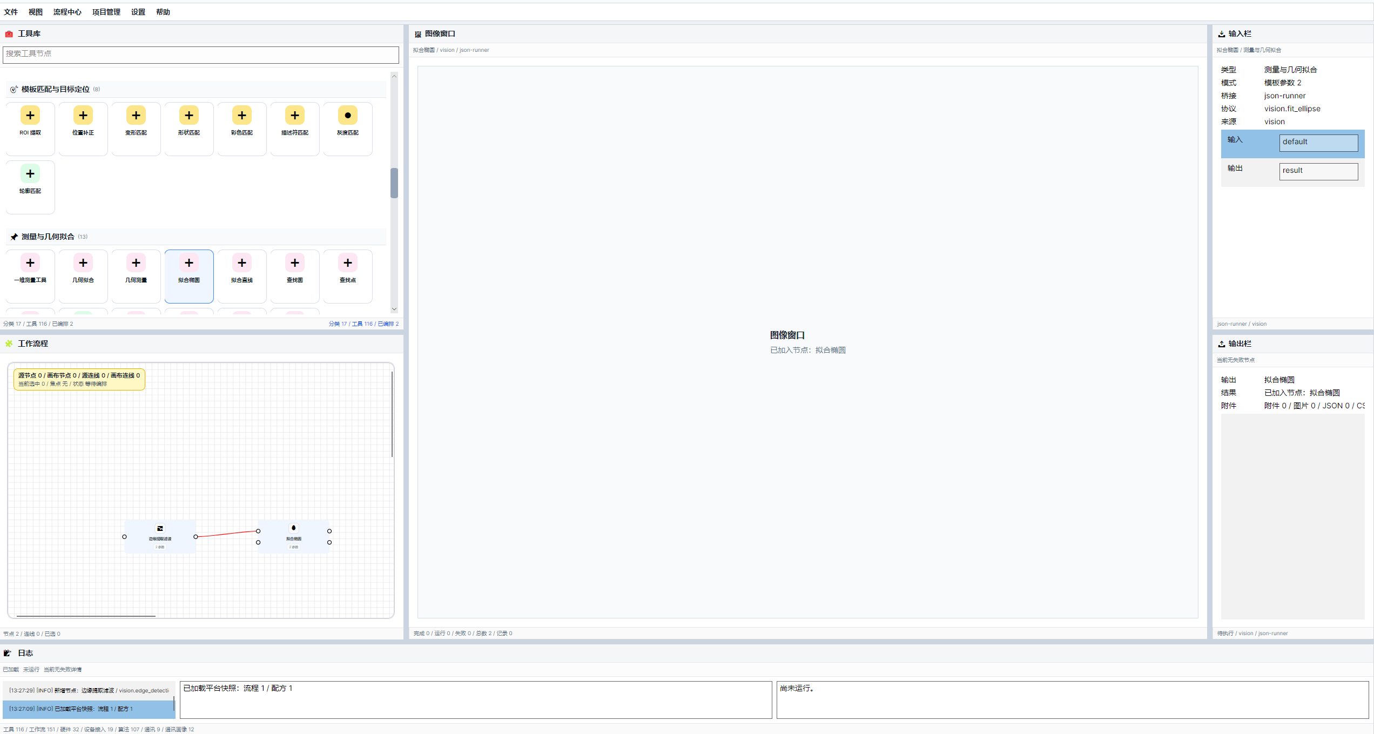
Task: Click the 边缘提取滤波 node input port
Action: coord(124,536)
